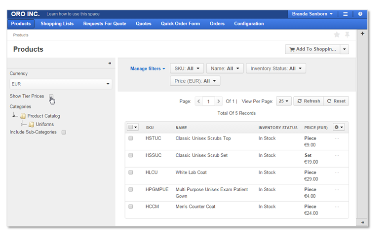Open row actions dots for HLCU
389x244 pixels.
[x=337, y=173]
